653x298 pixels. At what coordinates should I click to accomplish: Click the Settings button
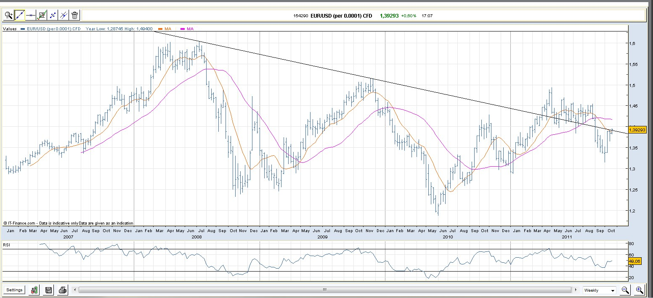(x=14, y=290)
